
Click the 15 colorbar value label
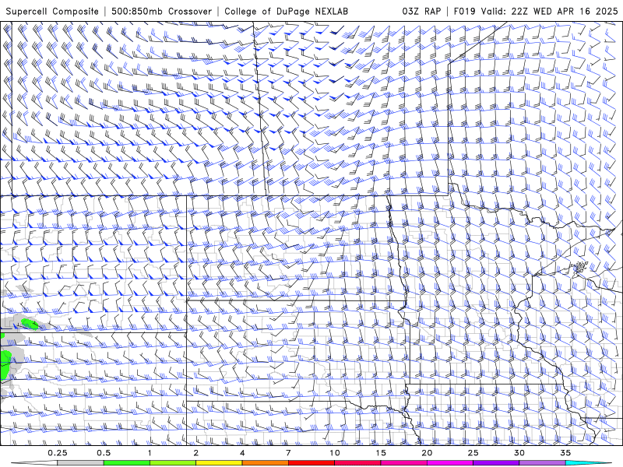[x=381, y=453]
